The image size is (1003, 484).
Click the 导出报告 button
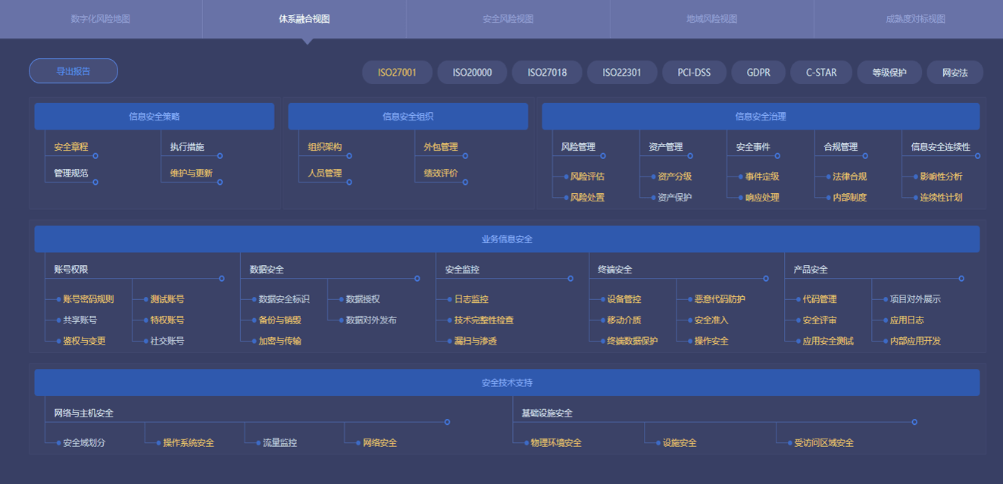[x=73, y=71]
